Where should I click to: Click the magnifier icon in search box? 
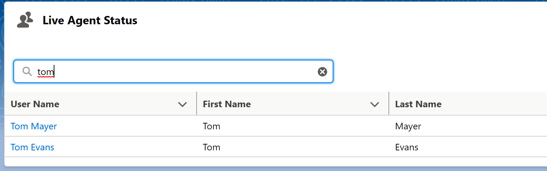pyautogui.click(x=27, y=71)
